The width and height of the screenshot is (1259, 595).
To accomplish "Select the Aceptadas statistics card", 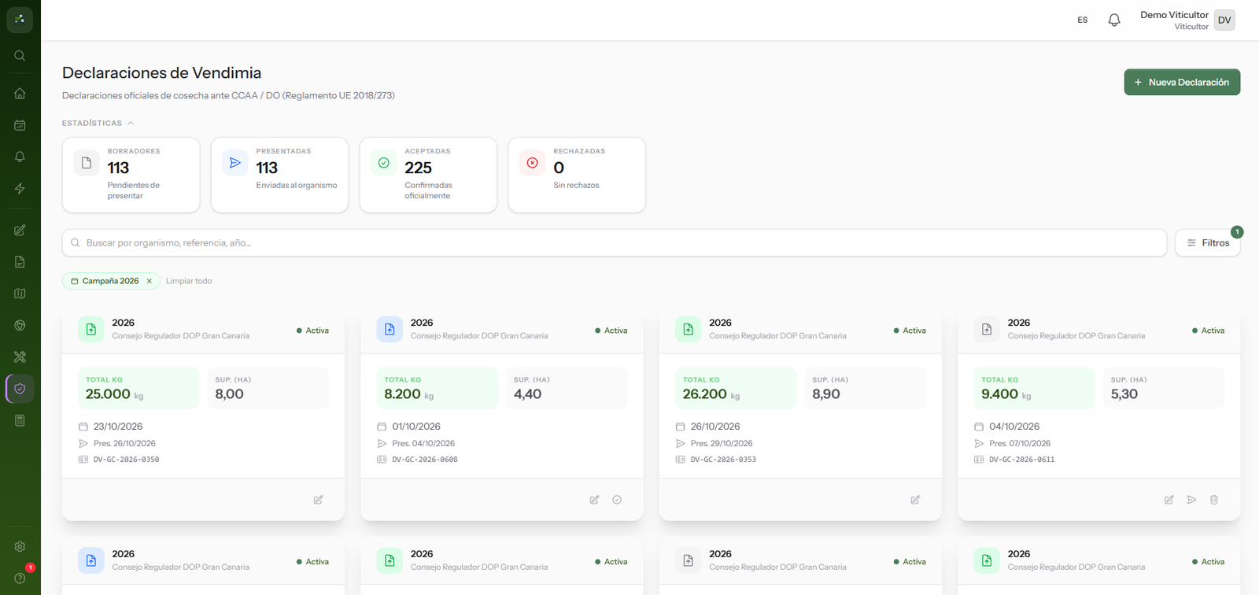I will pos(428,175).
